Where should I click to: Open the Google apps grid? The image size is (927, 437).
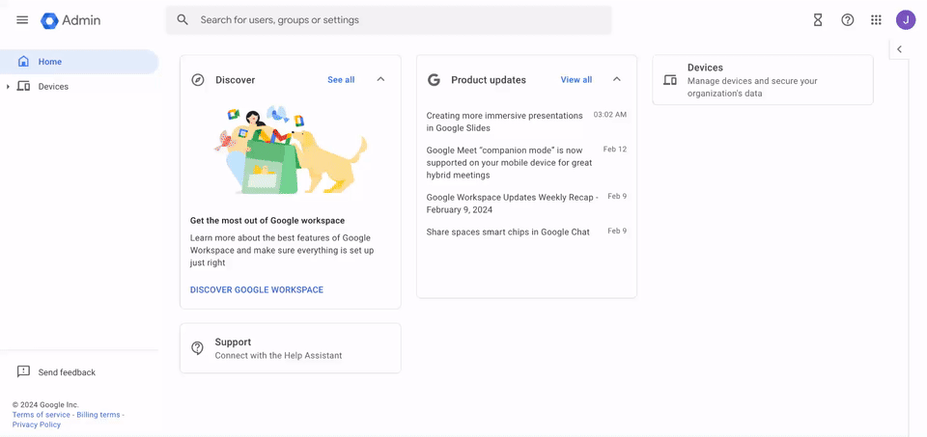pos(876,20)
